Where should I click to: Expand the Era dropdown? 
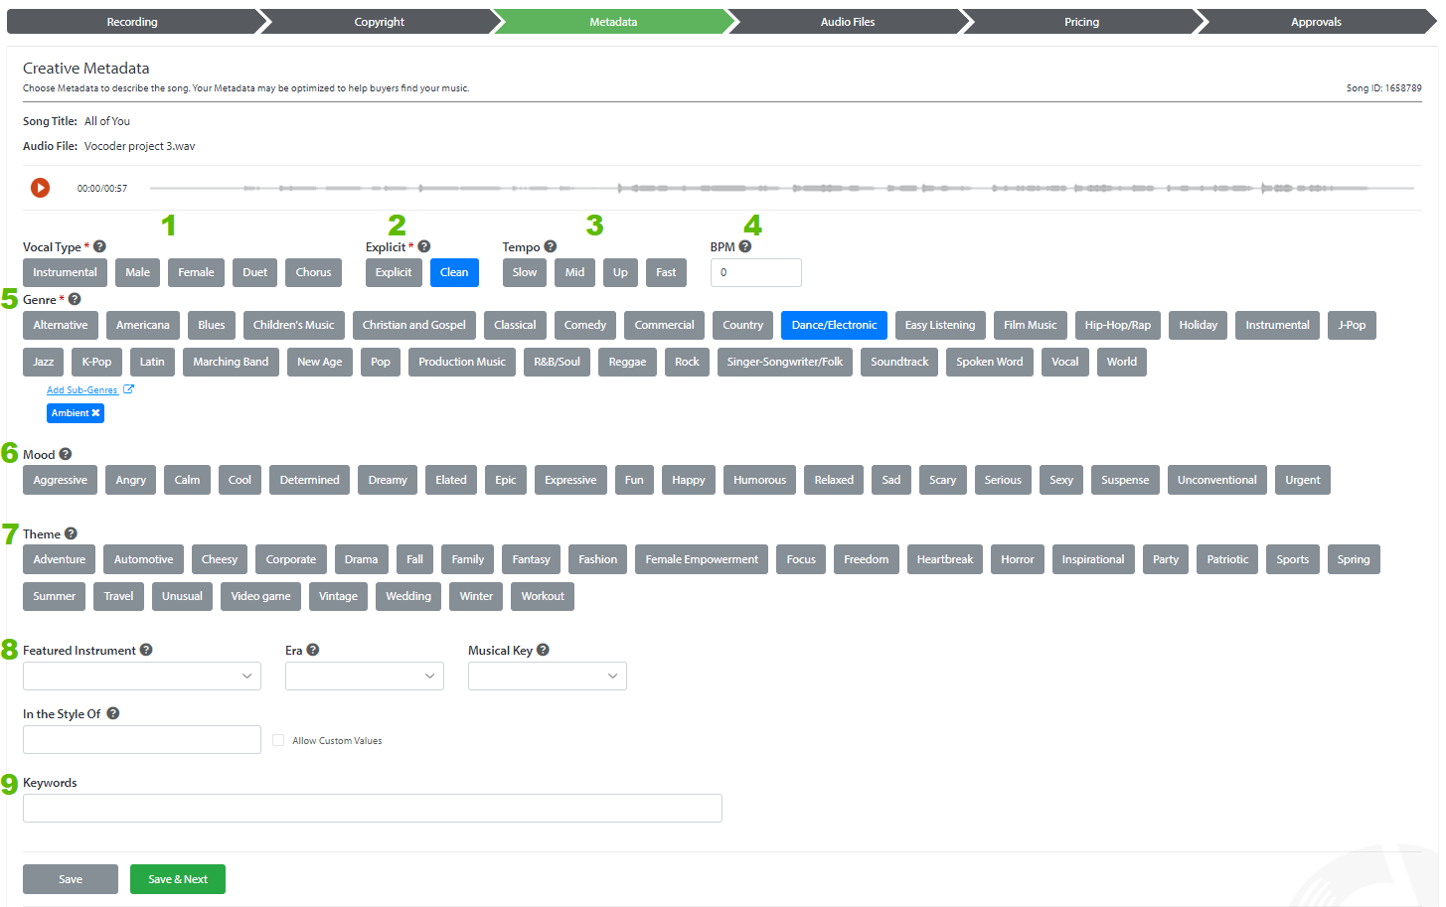(365, 676)
